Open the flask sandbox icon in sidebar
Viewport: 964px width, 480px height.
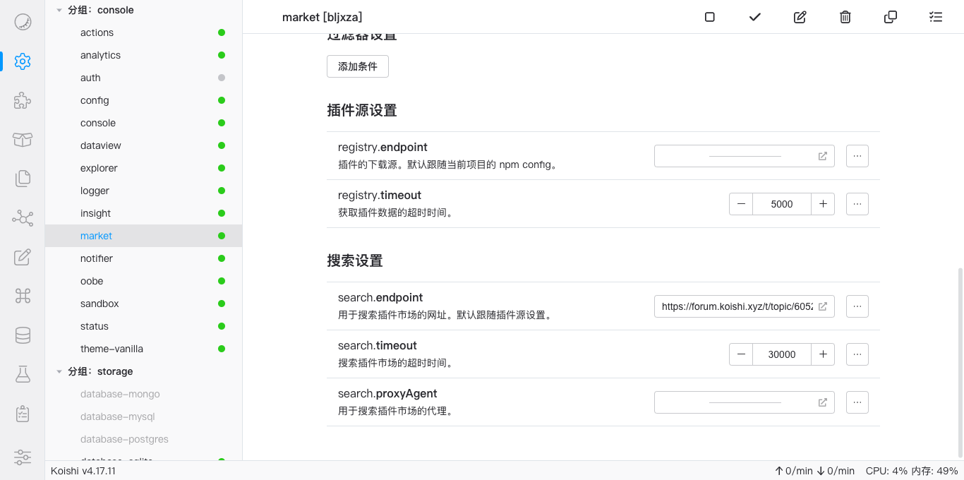point(23,374)
